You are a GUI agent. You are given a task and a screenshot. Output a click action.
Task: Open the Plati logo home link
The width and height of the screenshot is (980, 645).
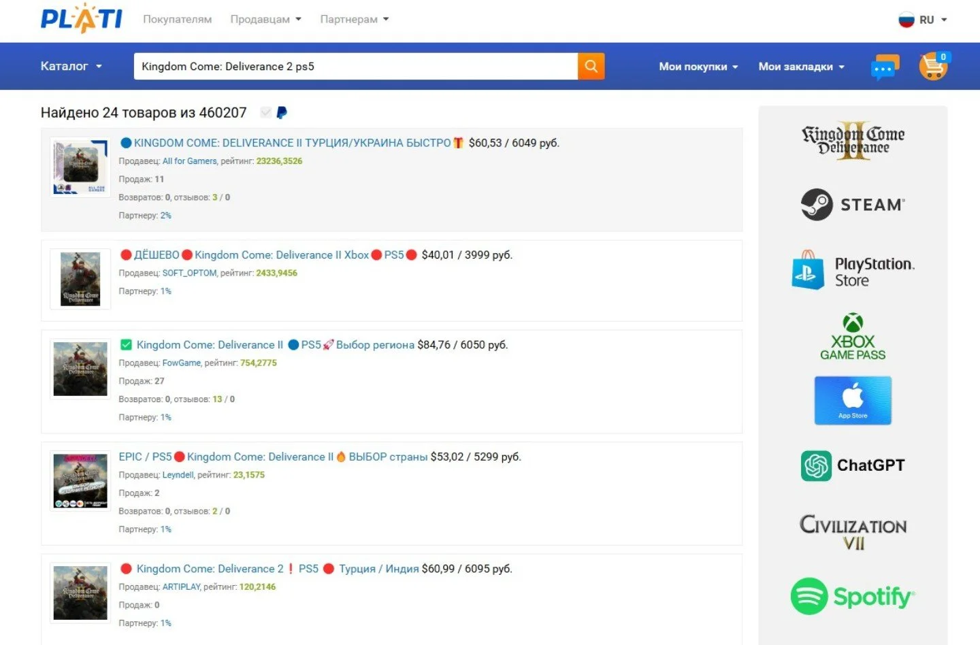[82, 18]
